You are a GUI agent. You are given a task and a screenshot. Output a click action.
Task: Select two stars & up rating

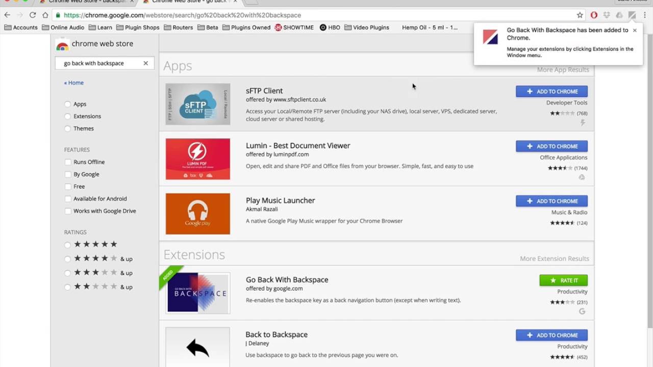[67, 287]
